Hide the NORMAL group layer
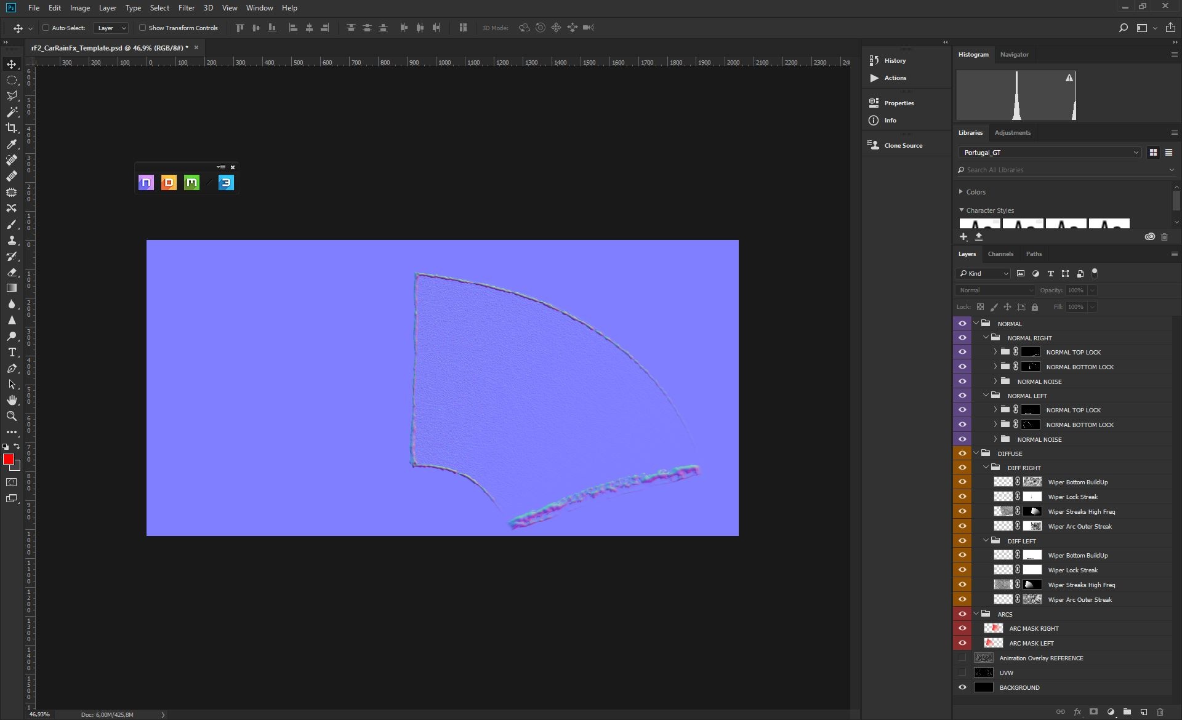 pos(962,324)
